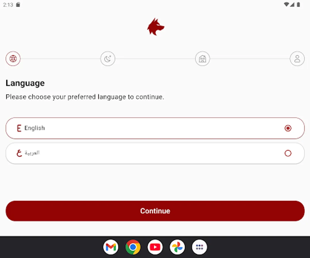Tap the battery status icon
The height and width of the screenshot is (258, 310).
pos(299,5)
